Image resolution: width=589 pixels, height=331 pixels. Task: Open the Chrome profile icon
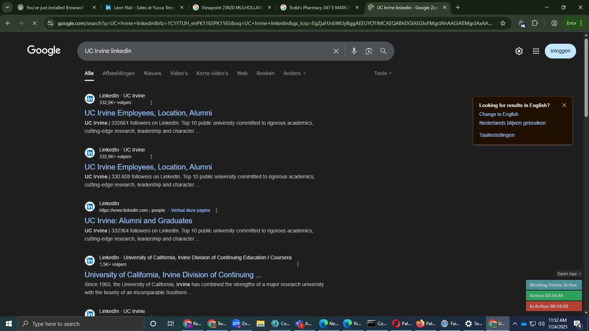pyautogui.click(x=554, y=23)
